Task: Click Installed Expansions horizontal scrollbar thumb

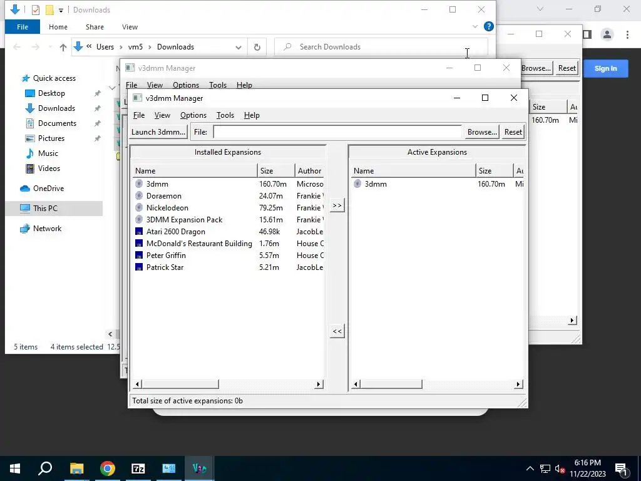Action: 180,385
